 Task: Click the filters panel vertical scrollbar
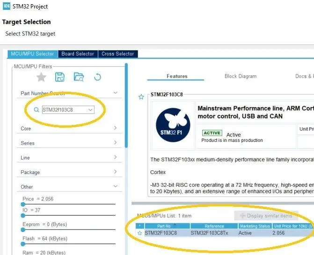(x=126, y=105)
